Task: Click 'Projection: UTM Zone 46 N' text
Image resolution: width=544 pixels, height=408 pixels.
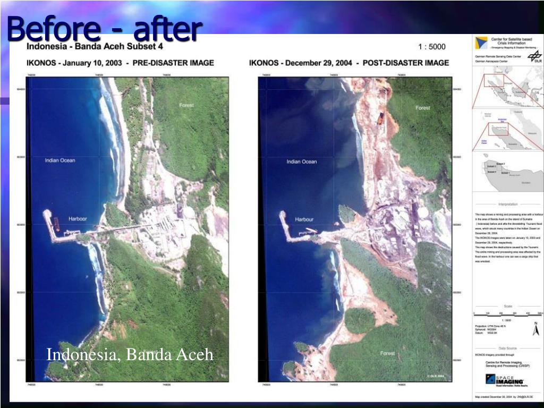Action: (x=490, y=327)
